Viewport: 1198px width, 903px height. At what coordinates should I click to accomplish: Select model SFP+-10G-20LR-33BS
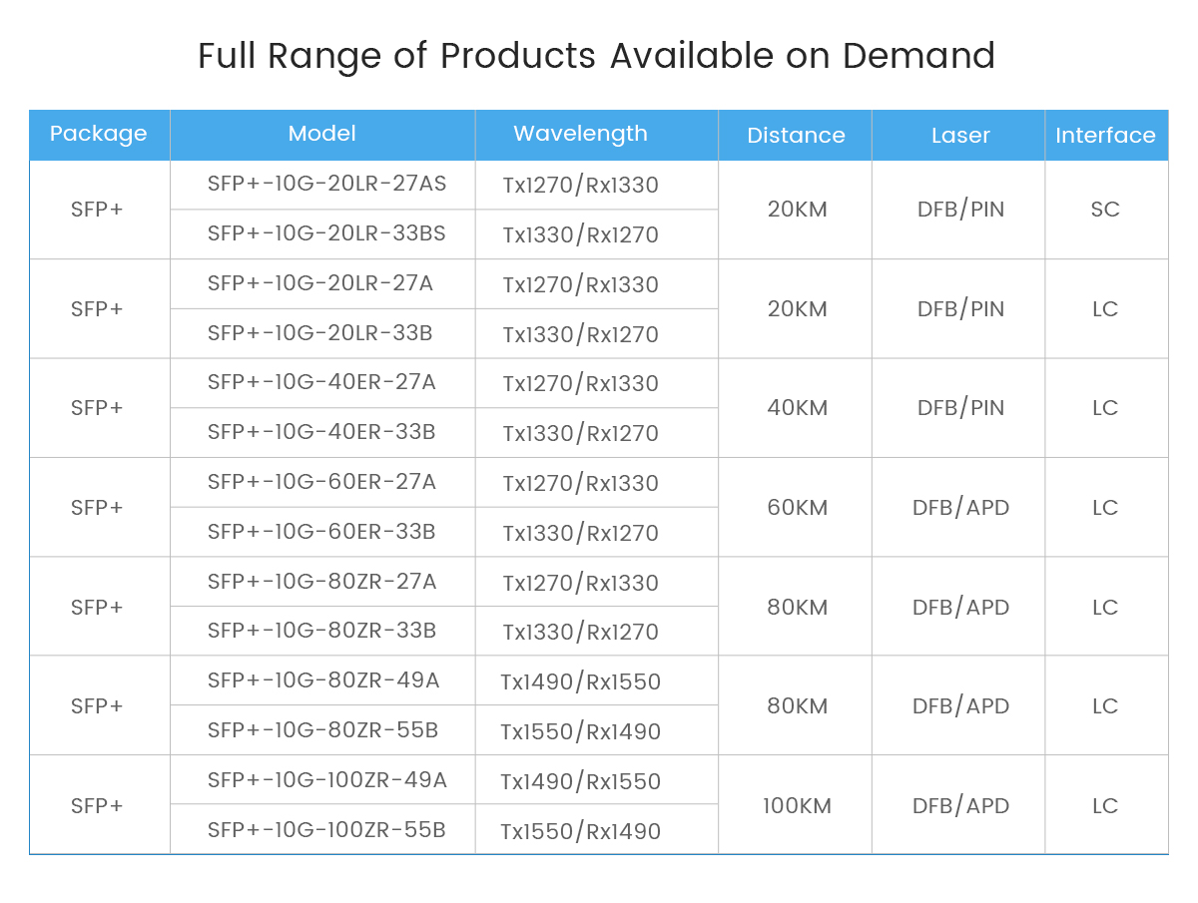coord(326,233)
